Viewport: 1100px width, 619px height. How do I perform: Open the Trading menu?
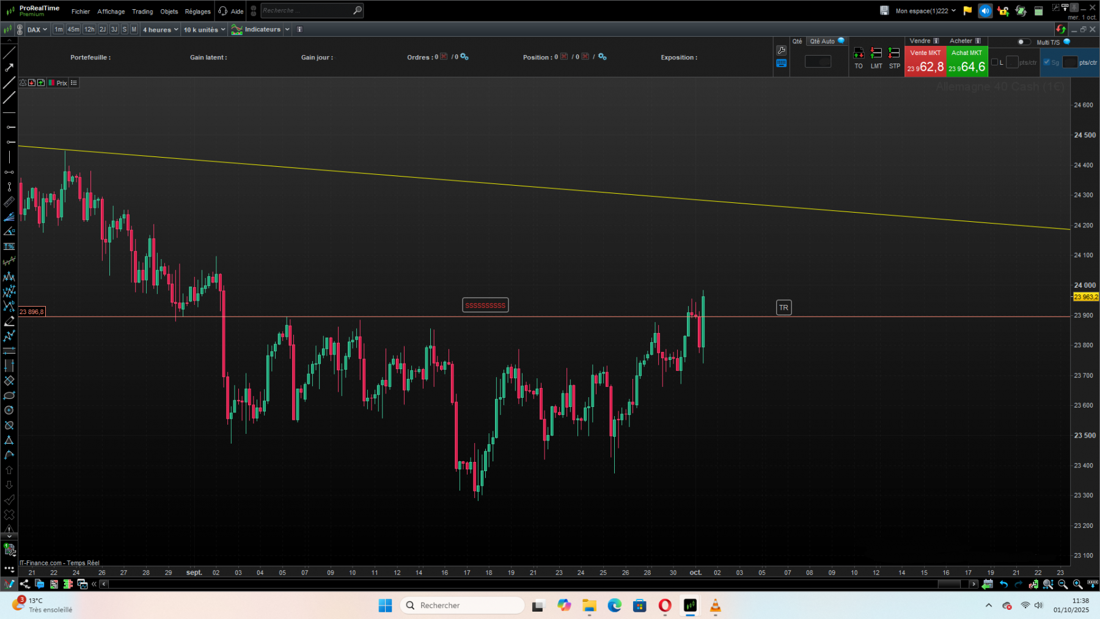pyautogui.click(x=142, y=11)
